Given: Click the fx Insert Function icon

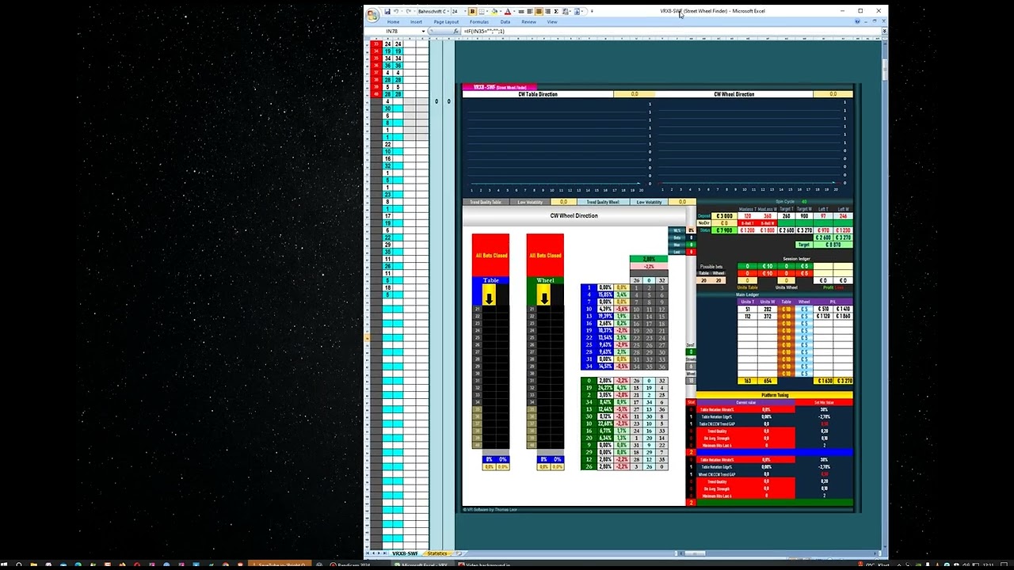Looking at the screenshot, I should tap(456, 31).
